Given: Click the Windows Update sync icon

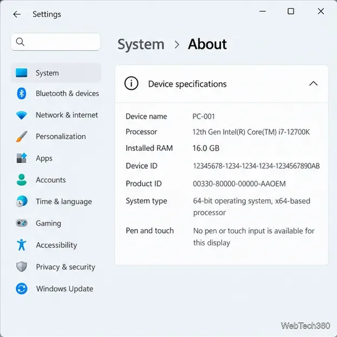Looking at the screenshot, I should (22, 288).
